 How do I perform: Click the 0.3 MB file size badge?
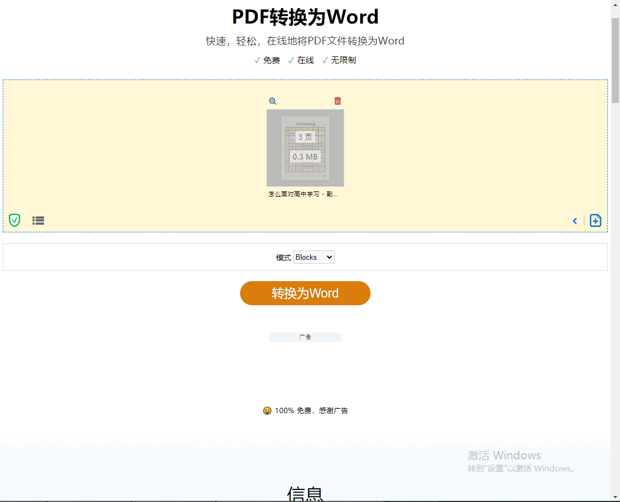click(x=305, y=157)
